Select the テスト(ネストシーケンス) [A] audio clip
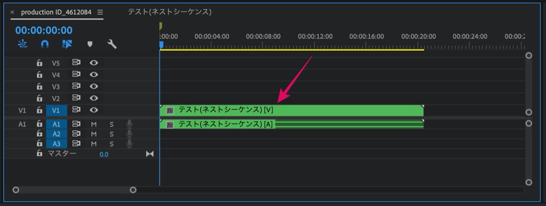Screen dimensions: 546x206 click(292, 124)
